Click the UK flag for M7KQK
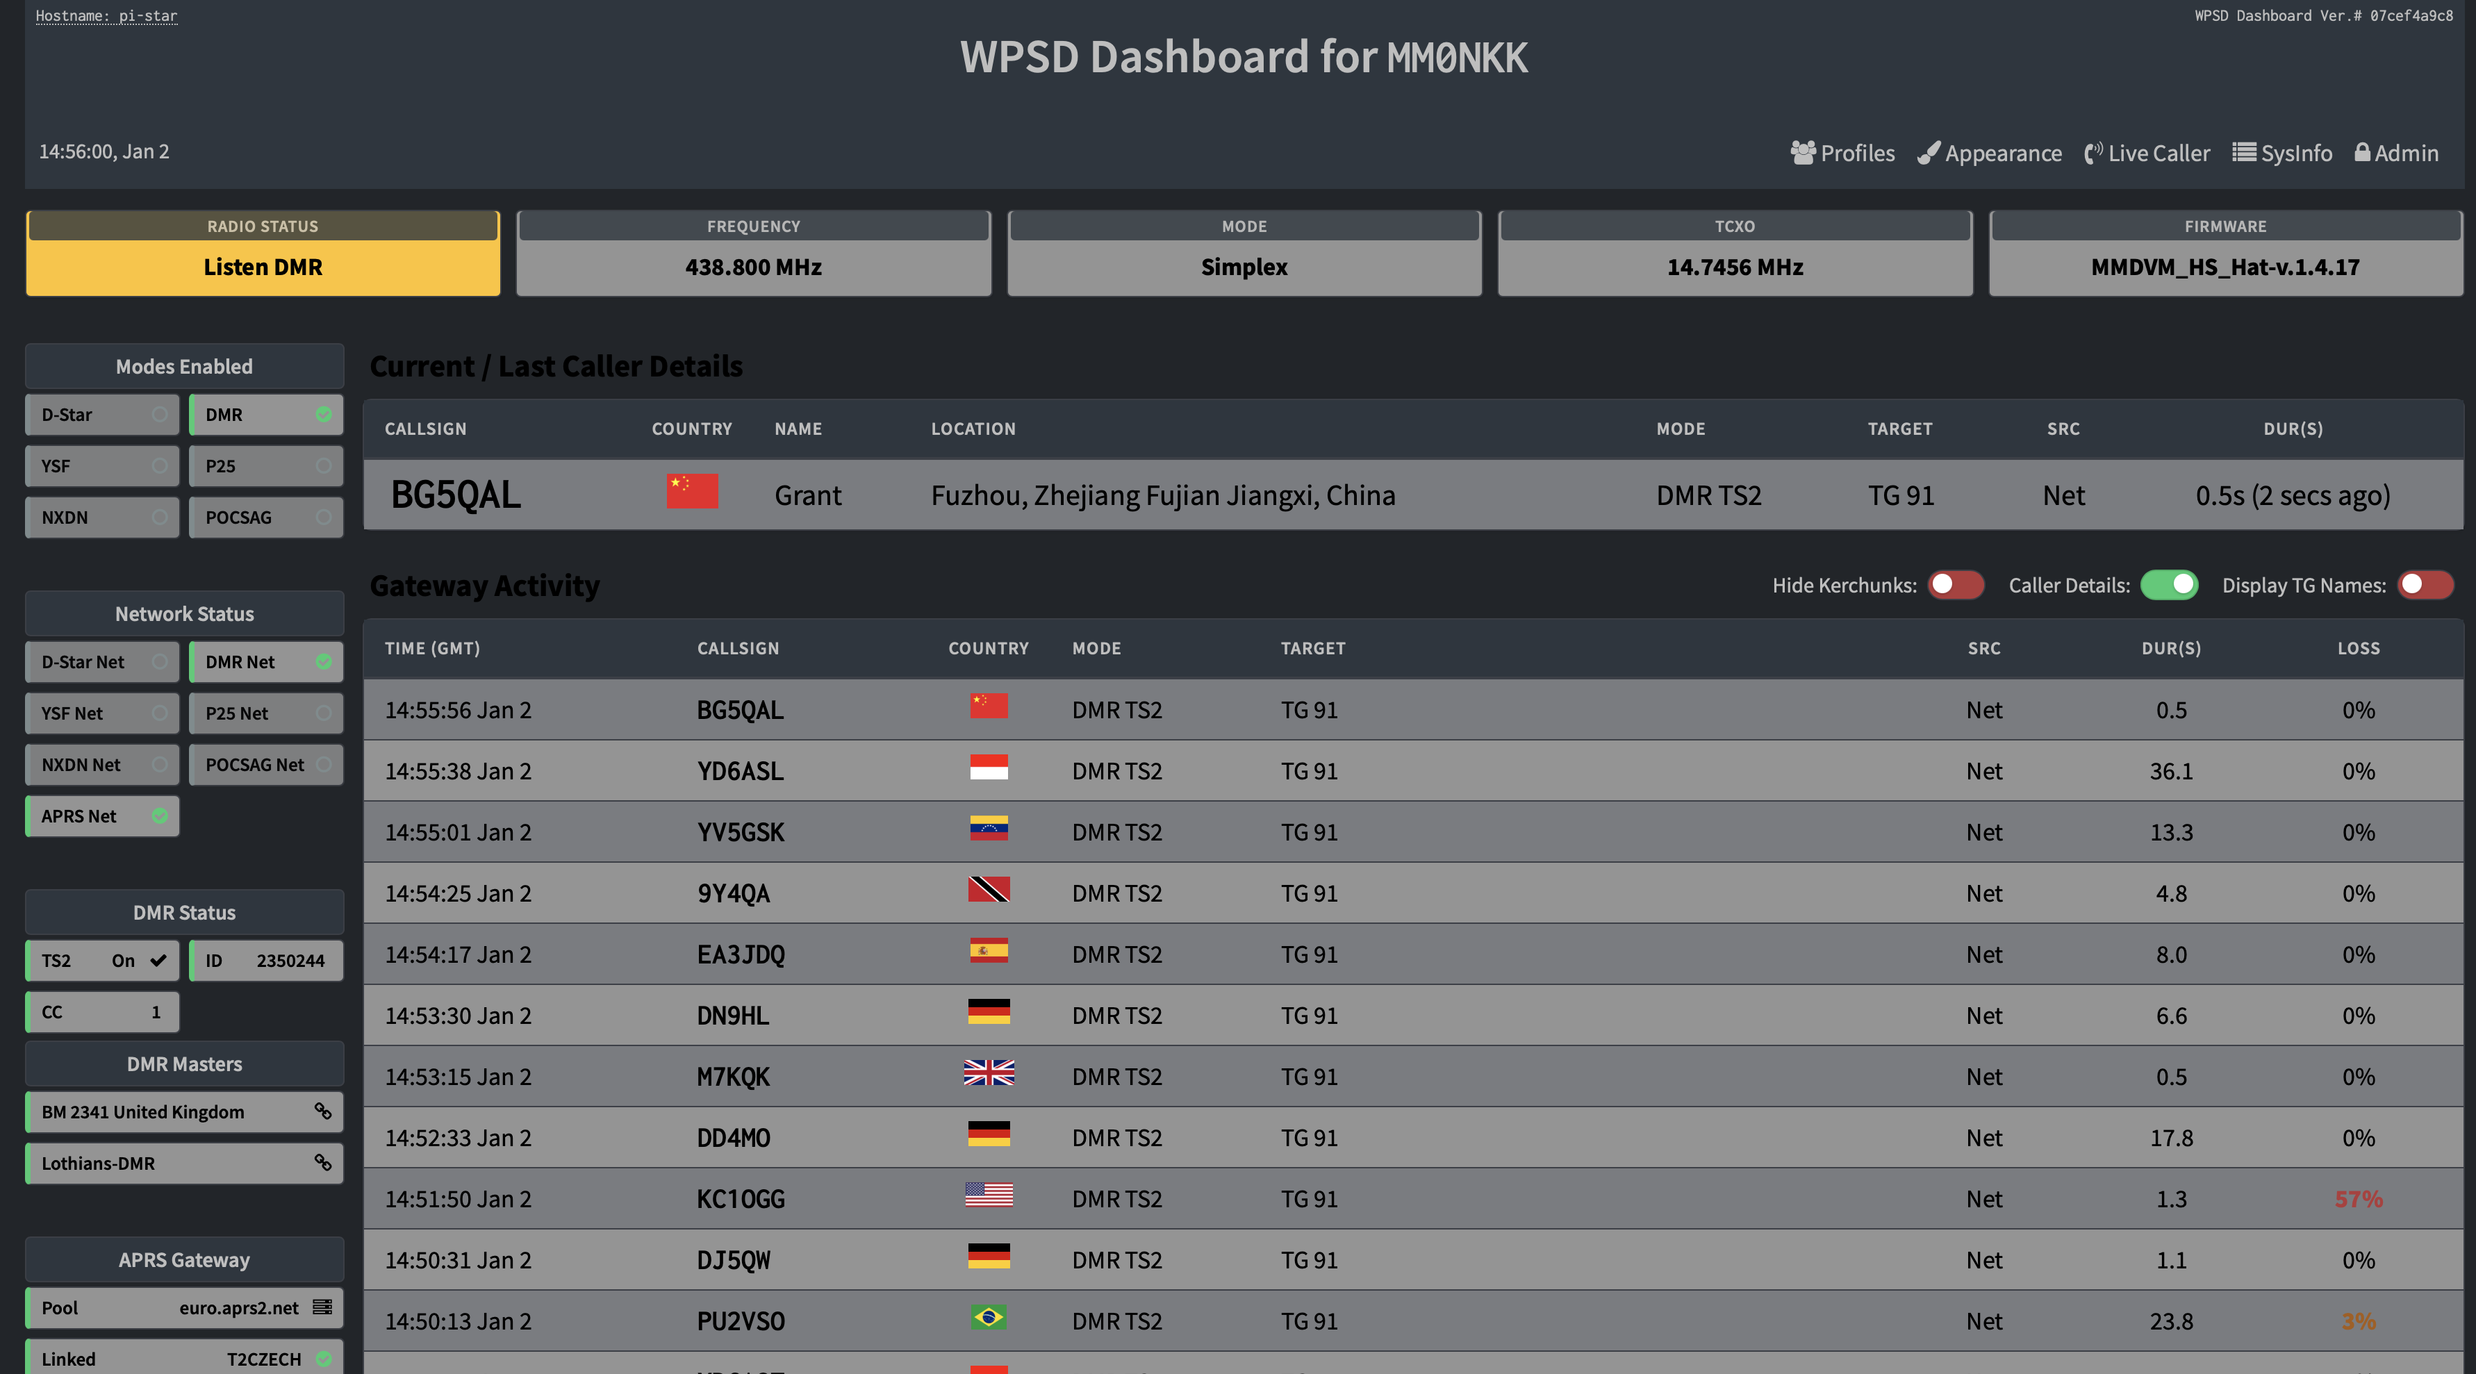The height and width of the screenshot is (1374, 2476). point(988,1073)
